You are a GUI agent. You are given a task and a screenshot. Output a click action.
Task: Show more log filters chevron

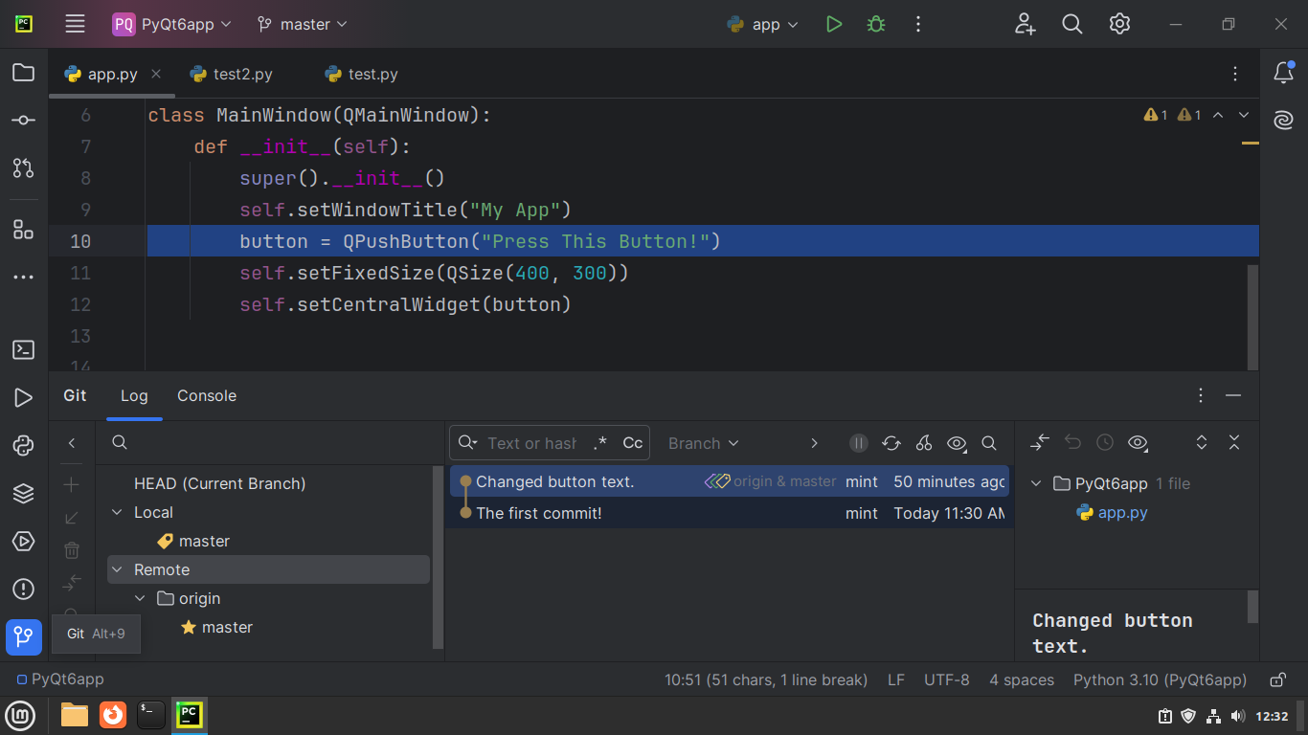(x=815, y=443)
